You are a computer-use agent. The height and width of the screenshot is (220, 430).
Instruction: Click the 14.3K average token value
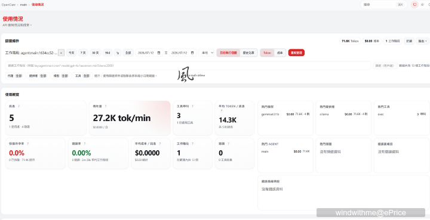click(228, 120)
